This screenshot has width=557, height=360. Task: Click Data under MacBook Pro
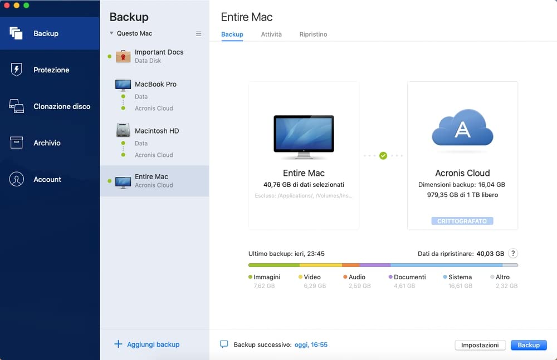[141, 97]
